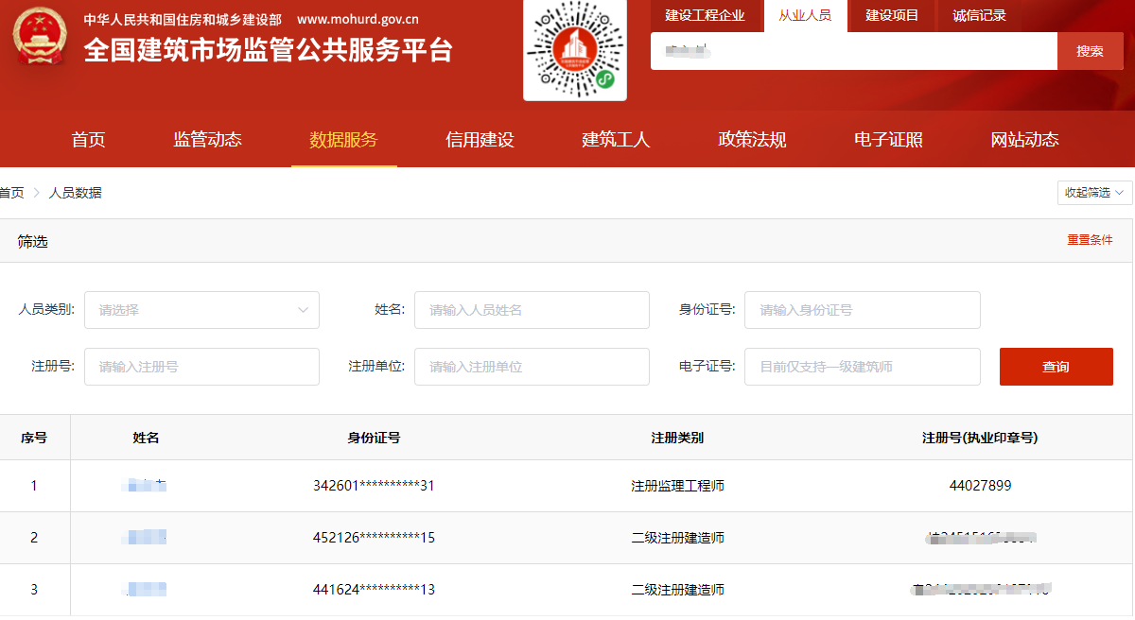
Task: Select the 建设项目 search tab
Action: pyautogui.click(x=892, y=15)
